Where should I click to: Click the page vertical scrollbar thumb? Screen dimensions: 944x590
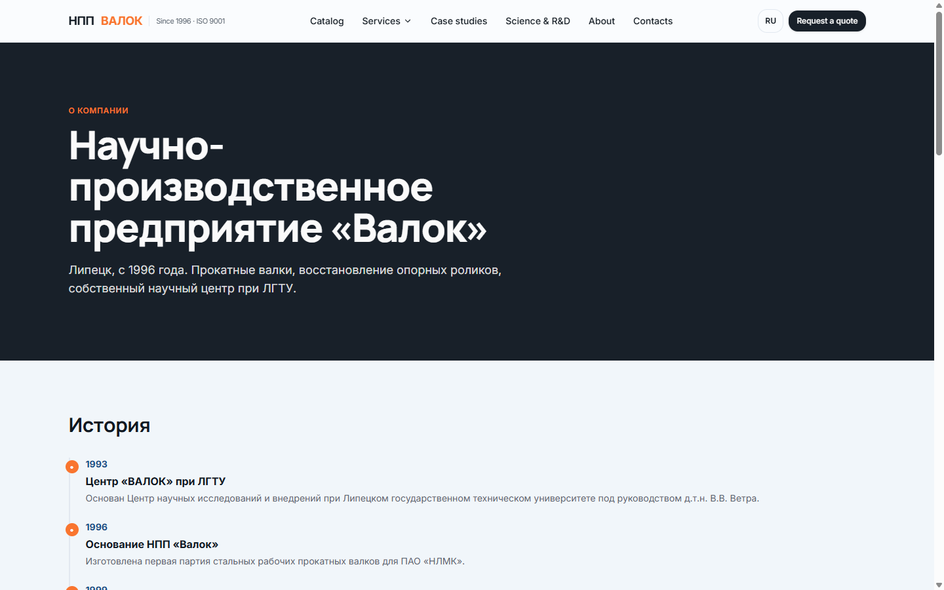[x=939, y=83]
